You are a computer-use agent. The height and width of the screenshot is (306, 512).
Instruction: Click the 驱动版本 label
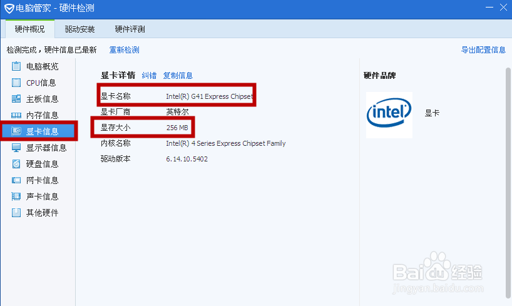[116, 159]
